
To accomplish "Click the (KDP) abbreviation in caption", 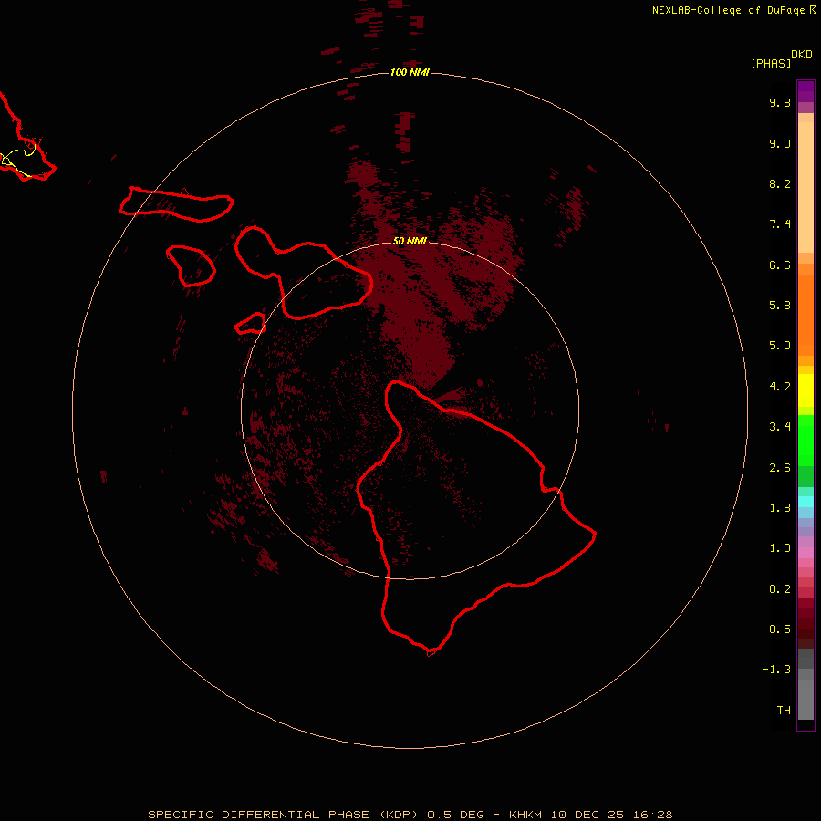I will point(399,815).
